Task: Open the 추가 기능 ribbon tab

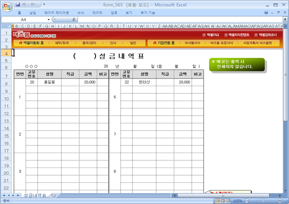Action: click(147, 13)
